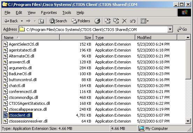Open the Views dropdown button
Image resolution: width=193 pixels, height=133 pixels.
click(x=144, y=21)
